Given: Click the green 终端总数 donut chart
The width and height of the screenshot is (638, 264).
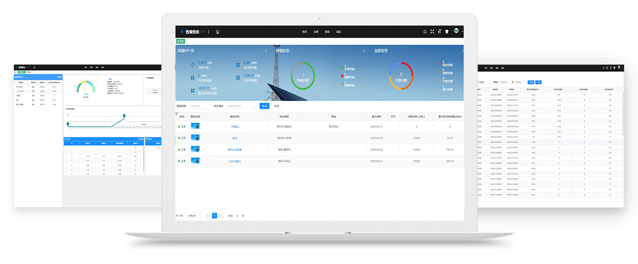Looking at the screenshot, I should point(303,76).
